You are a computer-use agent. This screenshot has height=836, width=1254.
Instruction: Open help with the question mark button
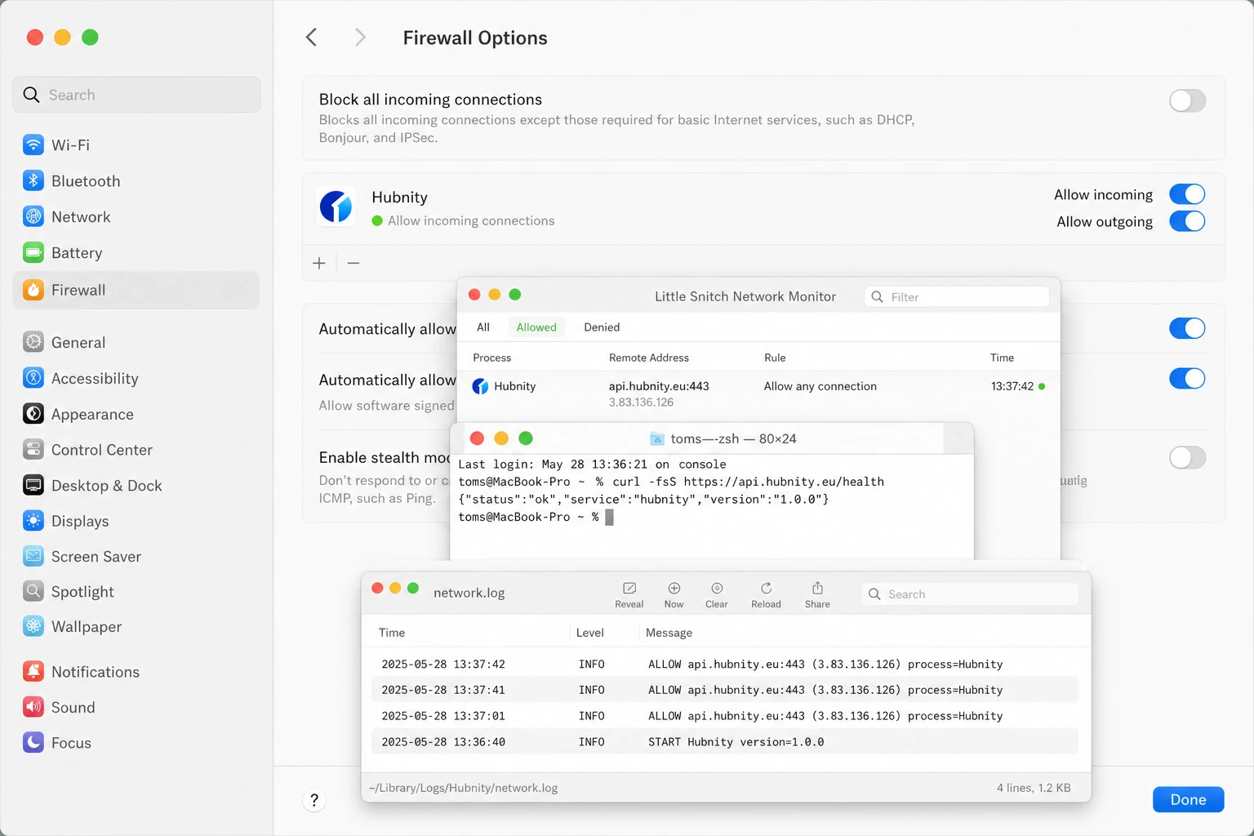point(314,800)
